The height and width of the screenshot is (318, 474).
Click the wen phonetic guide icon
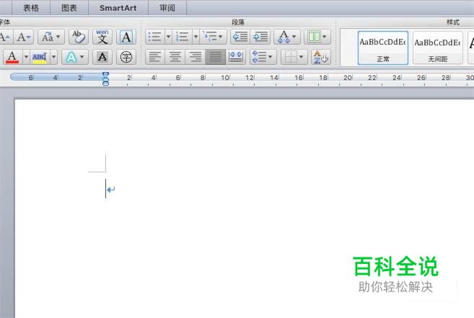click(102, 37)
